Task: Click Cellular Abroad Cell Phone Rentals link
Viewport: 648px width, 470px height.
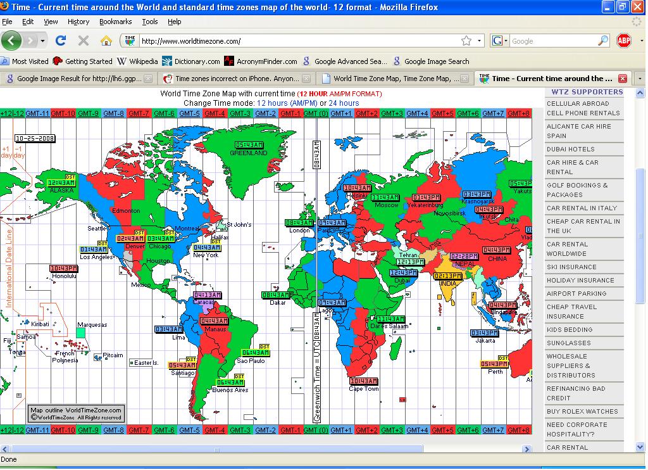Action: (x=583, y=108)
